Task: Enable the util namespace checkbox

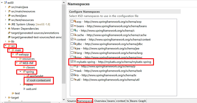Action: point(72,79)
